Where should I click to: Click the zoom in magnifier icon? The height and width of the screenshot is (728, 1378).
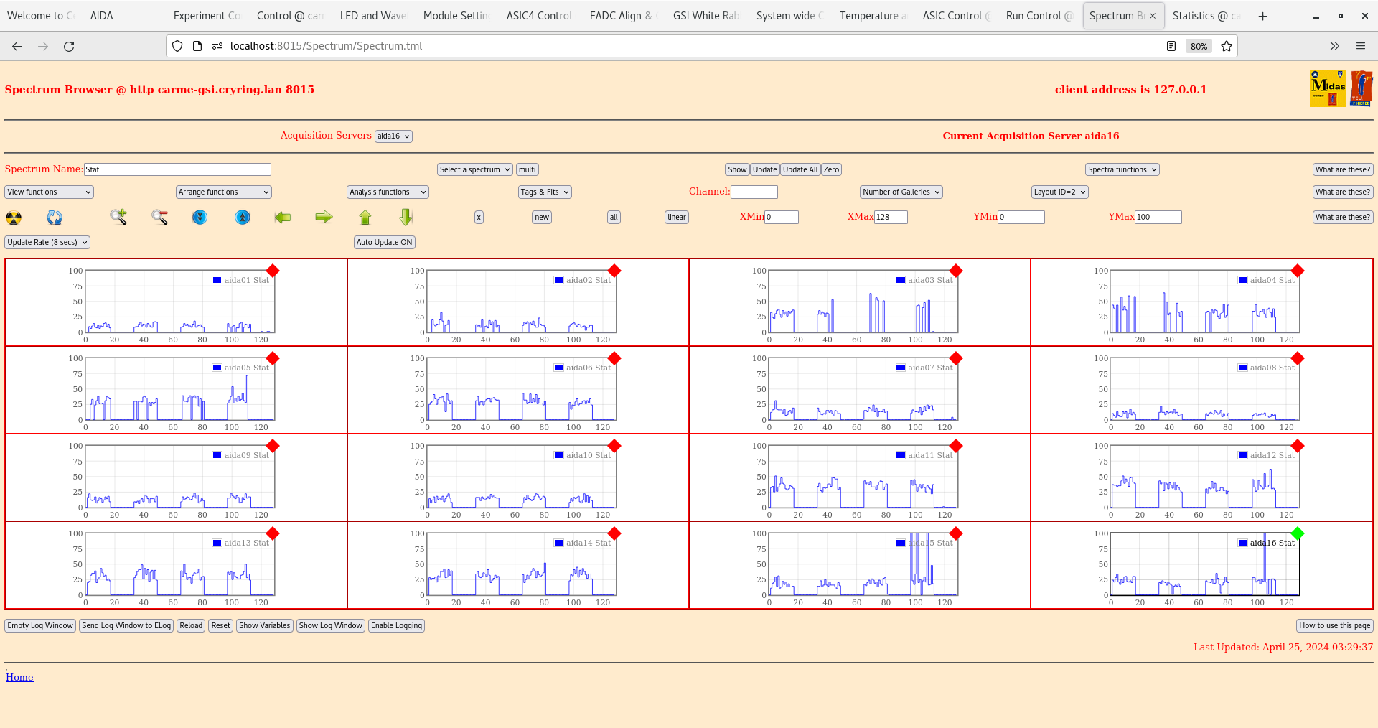point(118,217)
